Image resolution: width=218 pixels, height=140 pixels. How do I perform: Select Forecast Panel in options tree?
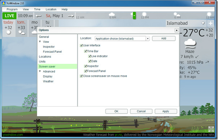pyautogui.click(x=52, y=52)
